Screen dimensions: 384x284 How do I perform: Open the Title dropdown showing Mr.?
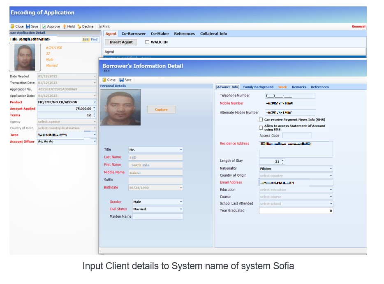[x=181, y=150]
